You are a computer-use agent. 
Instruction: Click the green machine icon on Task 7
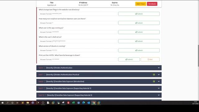click(154, 75)
